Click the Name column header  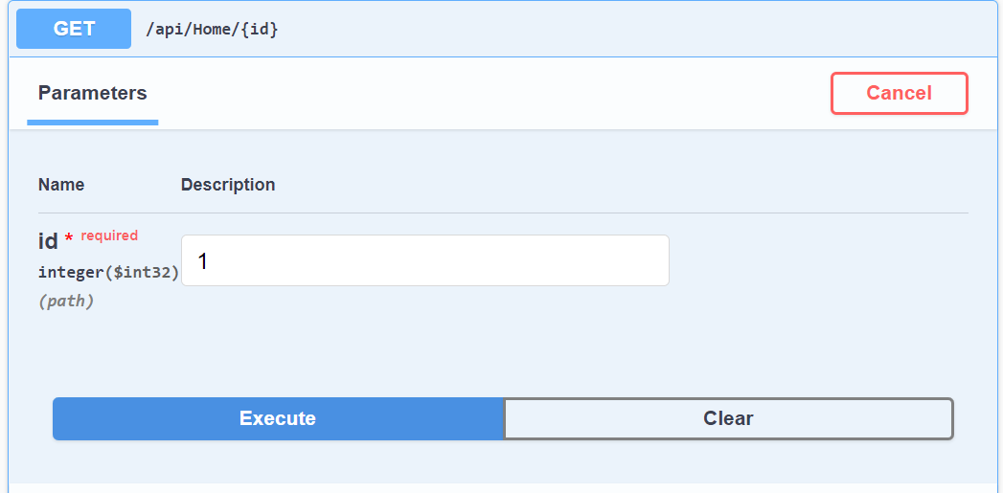click(61, 185)
